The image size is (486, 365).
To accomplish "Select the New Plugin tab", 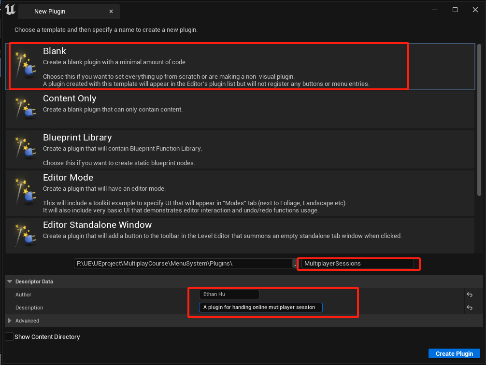I will [x=50, y=11].
